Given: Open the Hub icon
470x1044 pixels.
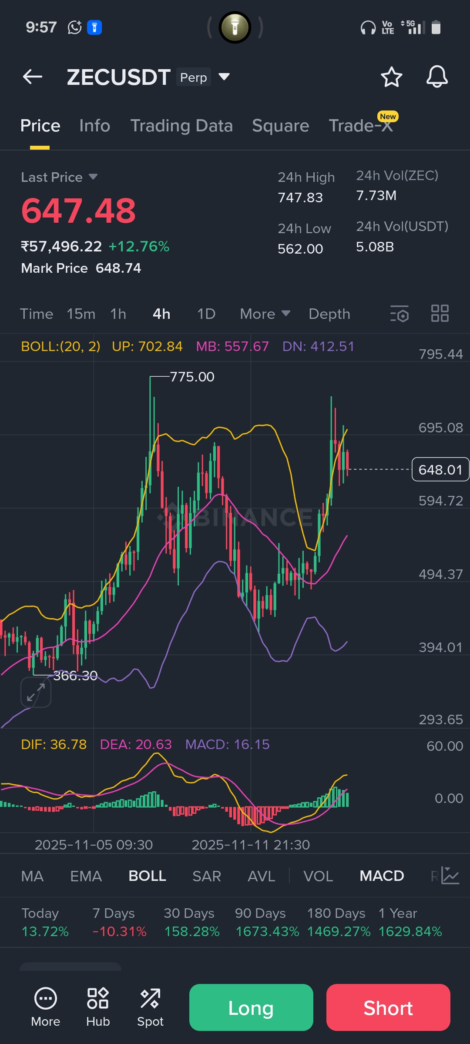Looking at the screenshot, I should click(x=98, y=1006).
